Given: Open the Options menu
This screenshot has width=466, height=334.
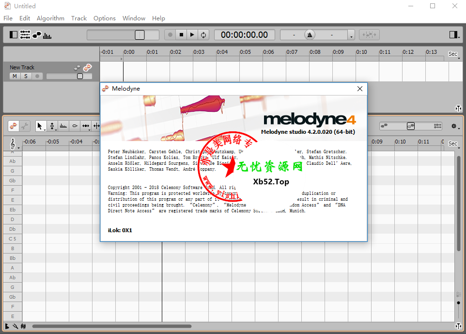Looking at the screenshot, I should (x=104, y=18).
